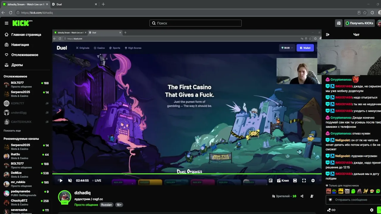Select Casino in the Duel site menu
This screenshot has width=381, height=214.
click(99, 48)
